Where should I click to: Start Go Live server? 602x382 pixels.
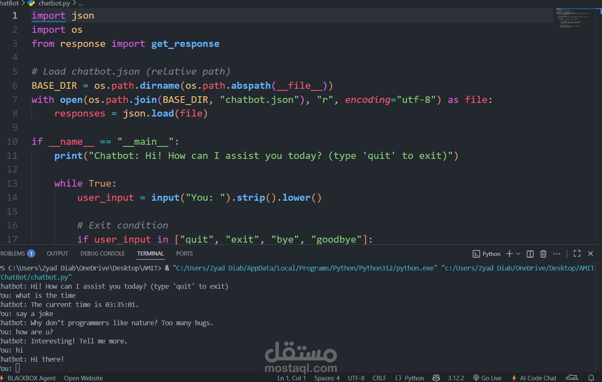pyautogui.click(x=487, y=378)
